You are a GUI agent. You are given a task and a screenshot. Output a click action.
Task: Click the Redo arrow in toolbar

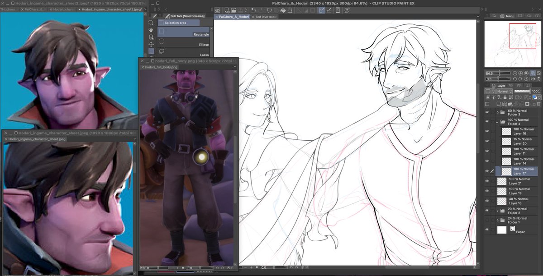(x=260, y=10)
